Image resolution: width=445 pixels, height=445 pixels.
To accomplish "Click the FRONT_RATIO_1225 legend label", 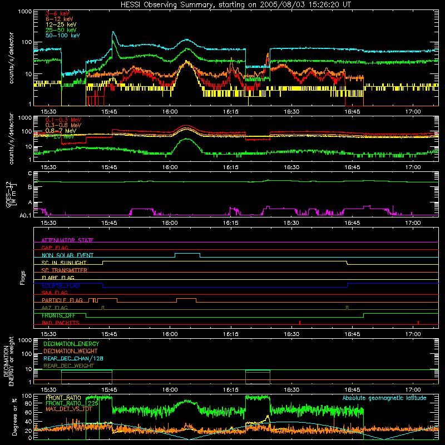I will point(72,404).
